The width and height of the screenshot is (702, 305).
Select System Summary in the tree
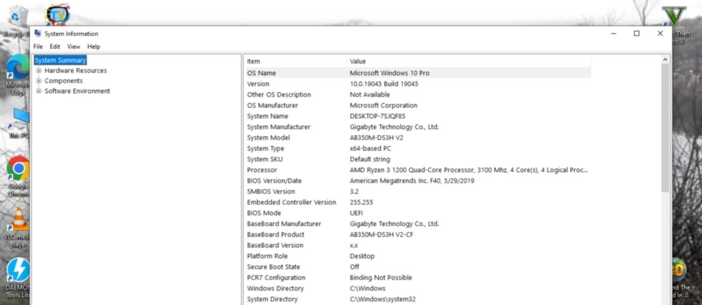pos(60,60)
